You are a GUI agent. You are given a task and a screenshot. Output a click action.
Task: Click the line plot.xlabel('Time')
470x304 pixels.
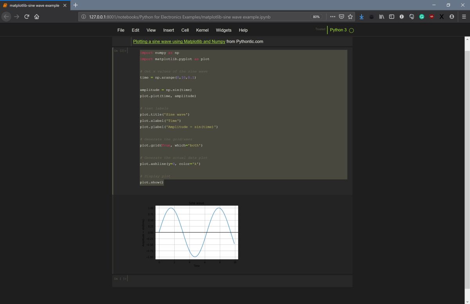point(160,121)
